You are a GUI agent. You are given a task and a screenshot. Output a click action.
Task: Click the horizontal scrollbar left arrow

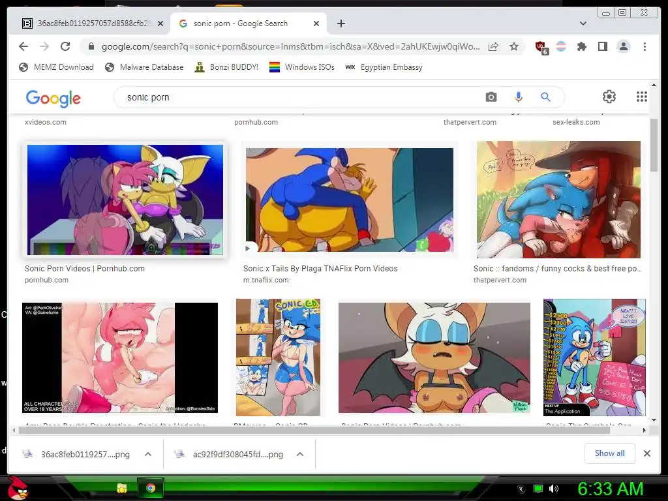point(14,431)
